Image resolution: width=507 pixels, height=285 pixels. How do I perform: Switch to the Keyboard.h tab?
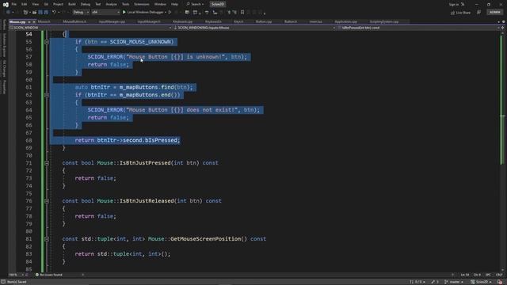[213, 21]
